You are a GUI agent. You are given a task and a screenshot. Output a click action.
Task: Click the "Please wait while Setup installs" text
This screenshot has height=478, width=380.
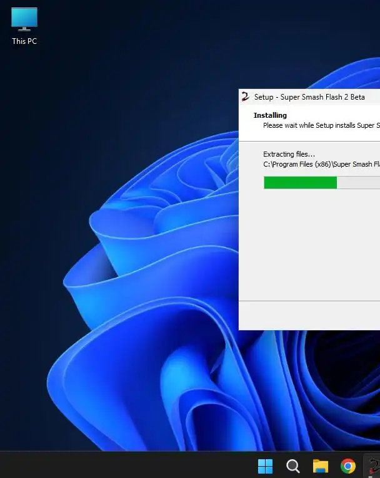coord(322,125)
